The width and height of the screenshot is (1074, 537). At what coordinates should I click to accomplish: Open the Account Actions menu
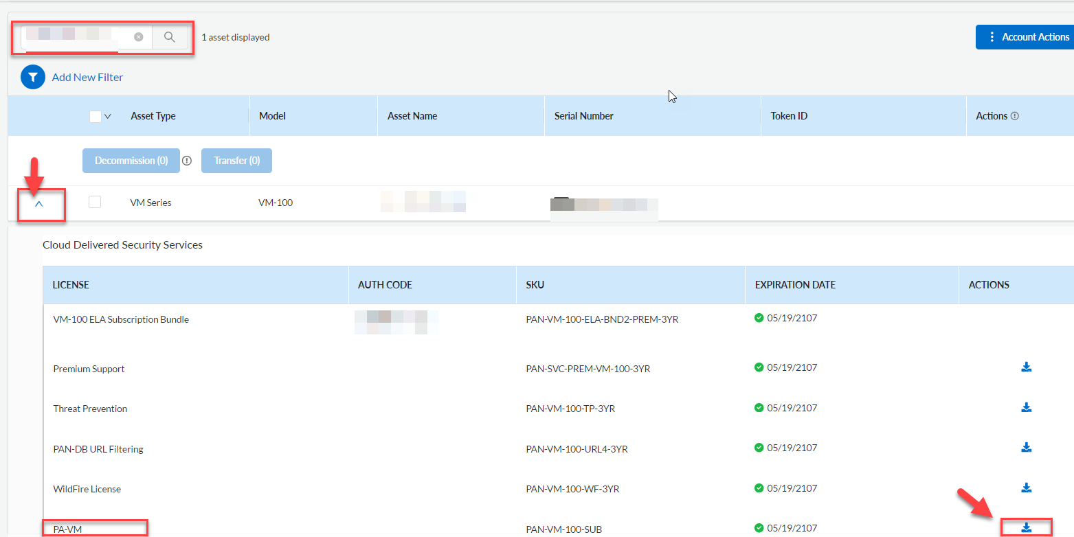point(1025,37)
